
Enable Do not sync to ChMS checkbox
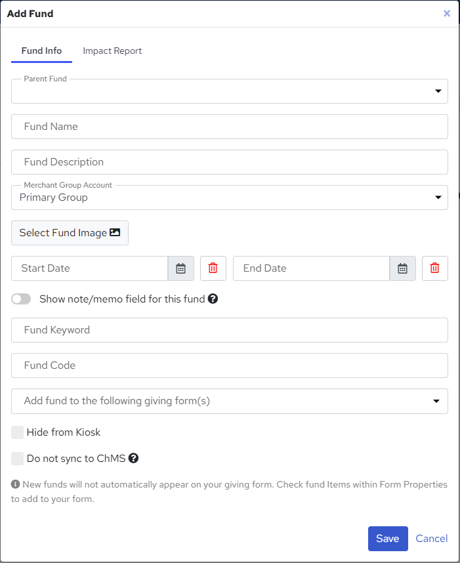pyautogui.click(x=18, y=459)
